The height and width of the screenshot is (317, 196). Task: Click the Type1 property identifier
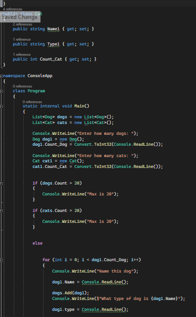[53, 44]
